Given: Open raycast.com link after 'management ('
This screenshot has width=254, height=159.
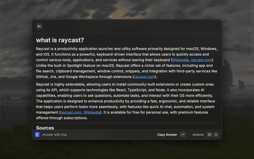Looking at the screenshot, I should pos(71,112).
